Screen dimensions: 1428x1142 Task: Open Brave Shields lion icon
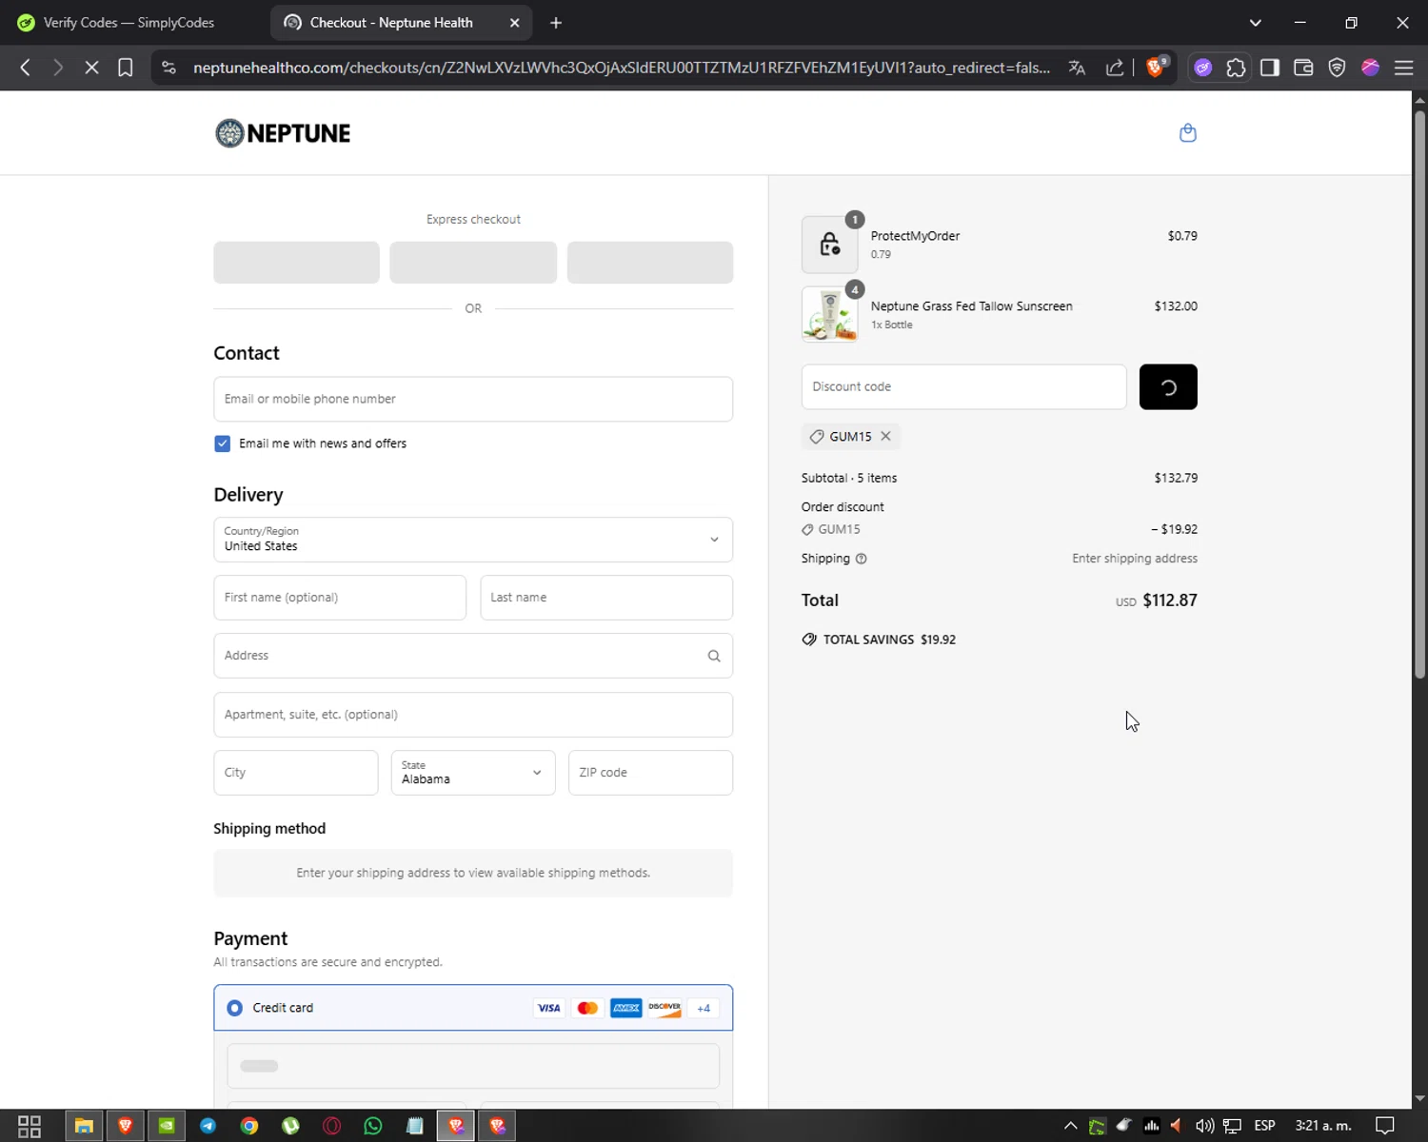[x=1156, y=67]
